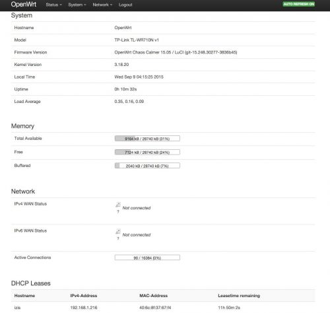The width and height of the screenshot is (330, 313).
Task: Click the Firmware Version label
Action: tap(30, 52)
